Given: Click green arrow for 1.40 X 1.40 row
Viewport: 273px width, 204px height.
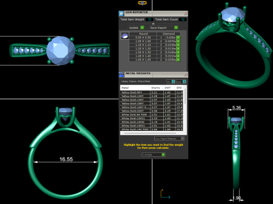Looking at the screenshot, I should pos(178,56).
